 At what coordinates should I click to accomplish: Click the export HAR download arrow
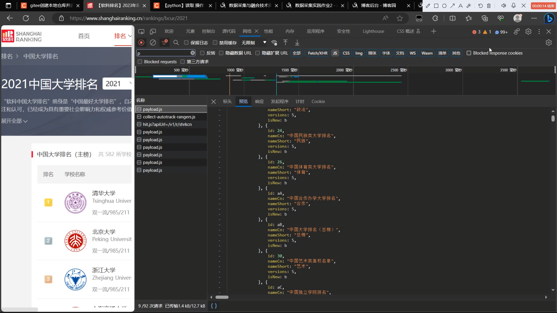297,43
